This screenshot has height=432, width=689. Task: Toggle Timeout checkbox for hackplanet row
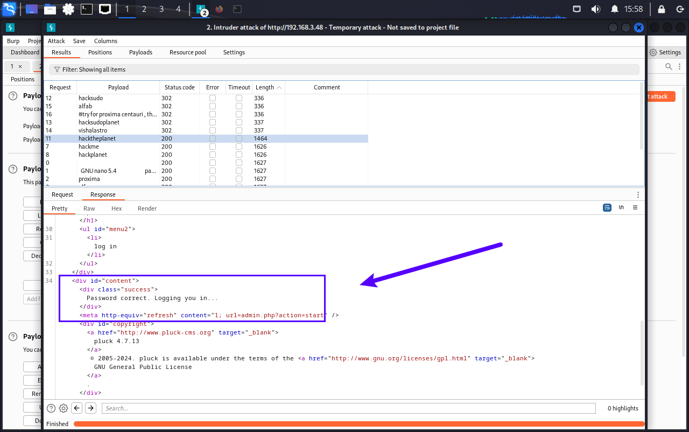(x=239, y=155)
